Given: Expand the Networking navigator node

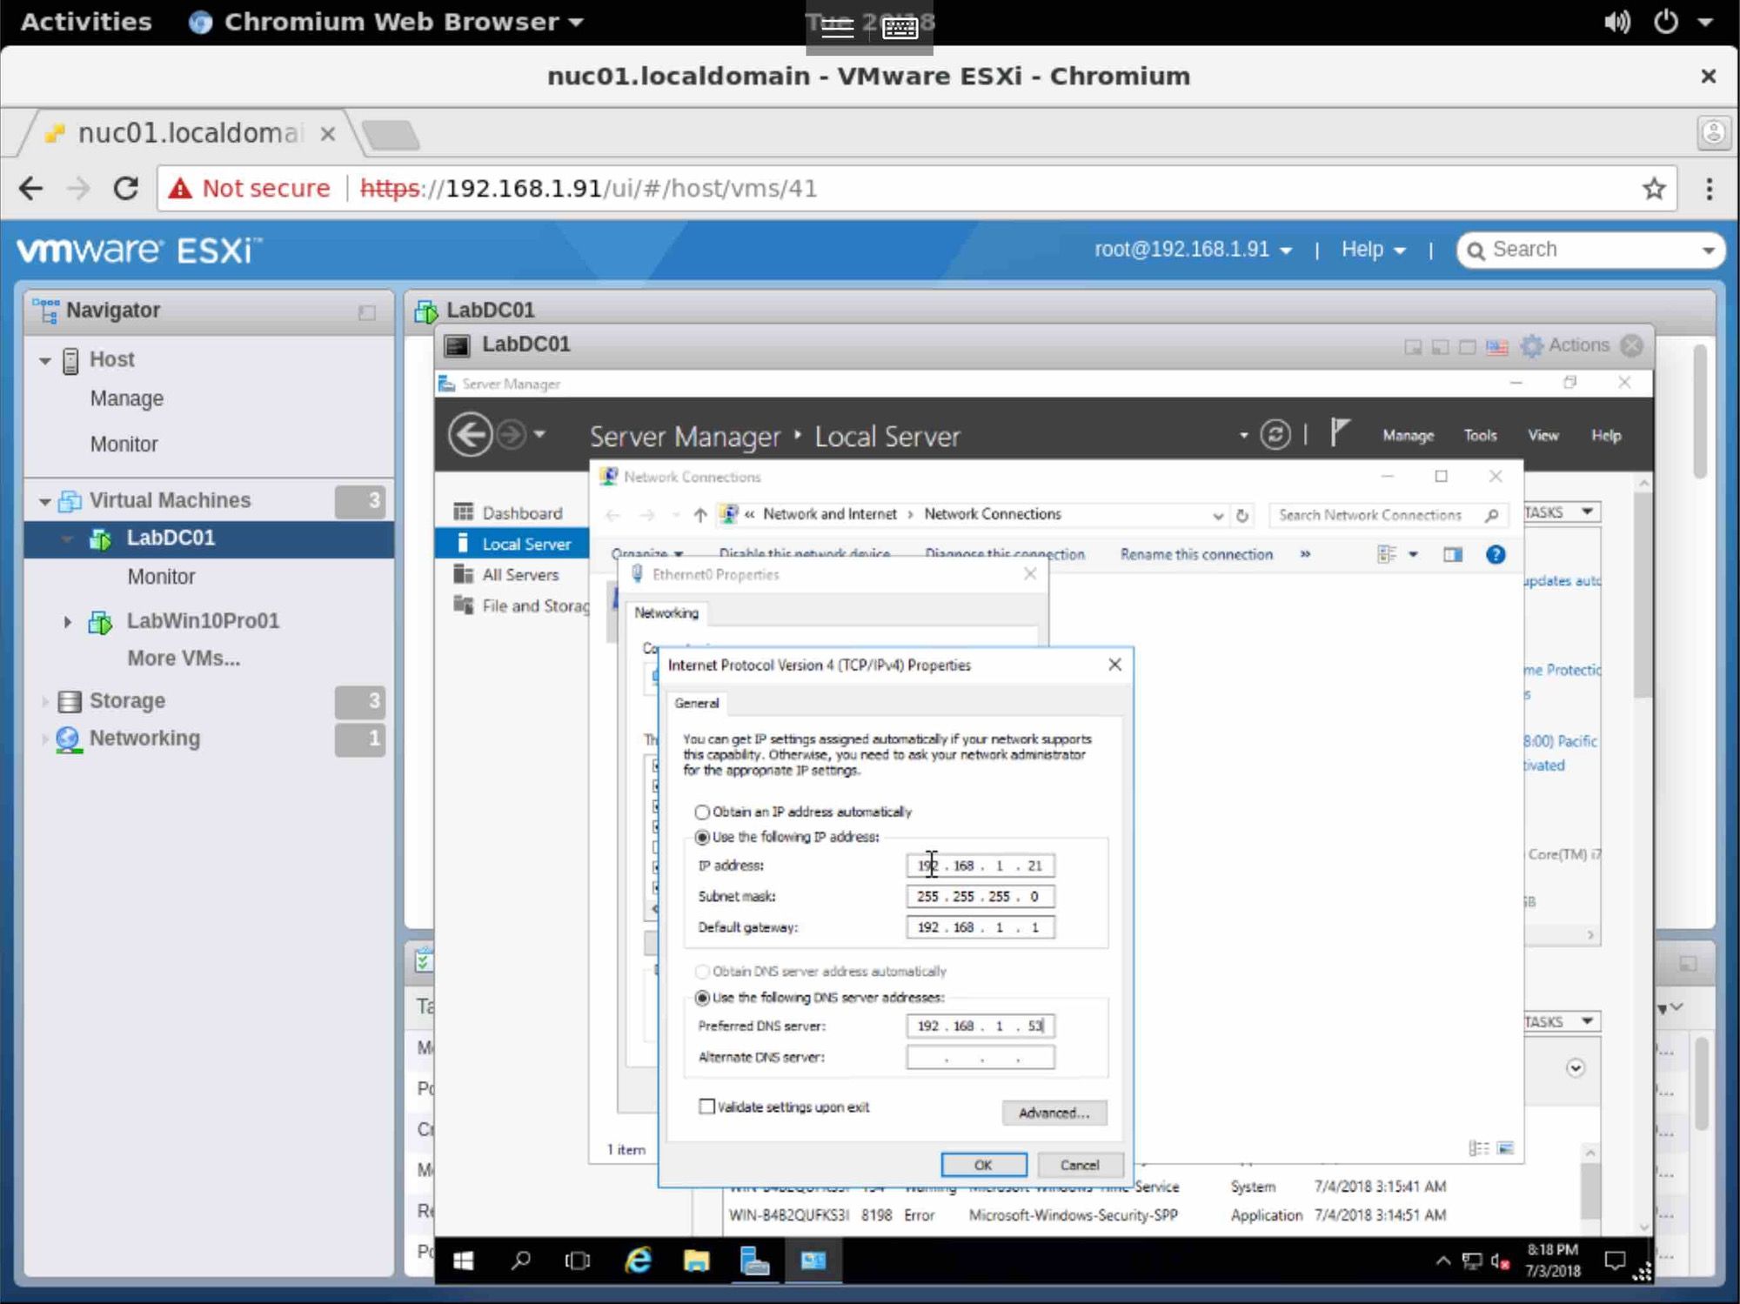Looking at the screenshot, I should tap(44, 739).
